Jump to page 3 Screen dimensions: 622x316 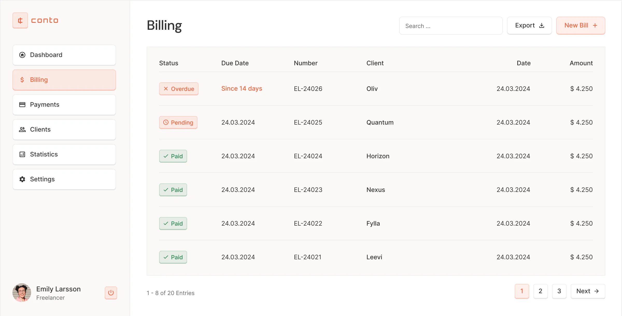559,291
